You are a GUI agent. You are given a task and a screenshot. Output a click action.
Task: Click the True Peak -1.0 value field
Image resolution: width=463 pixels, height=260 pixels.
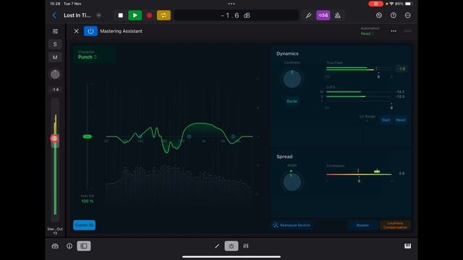[x=402, y=69]
